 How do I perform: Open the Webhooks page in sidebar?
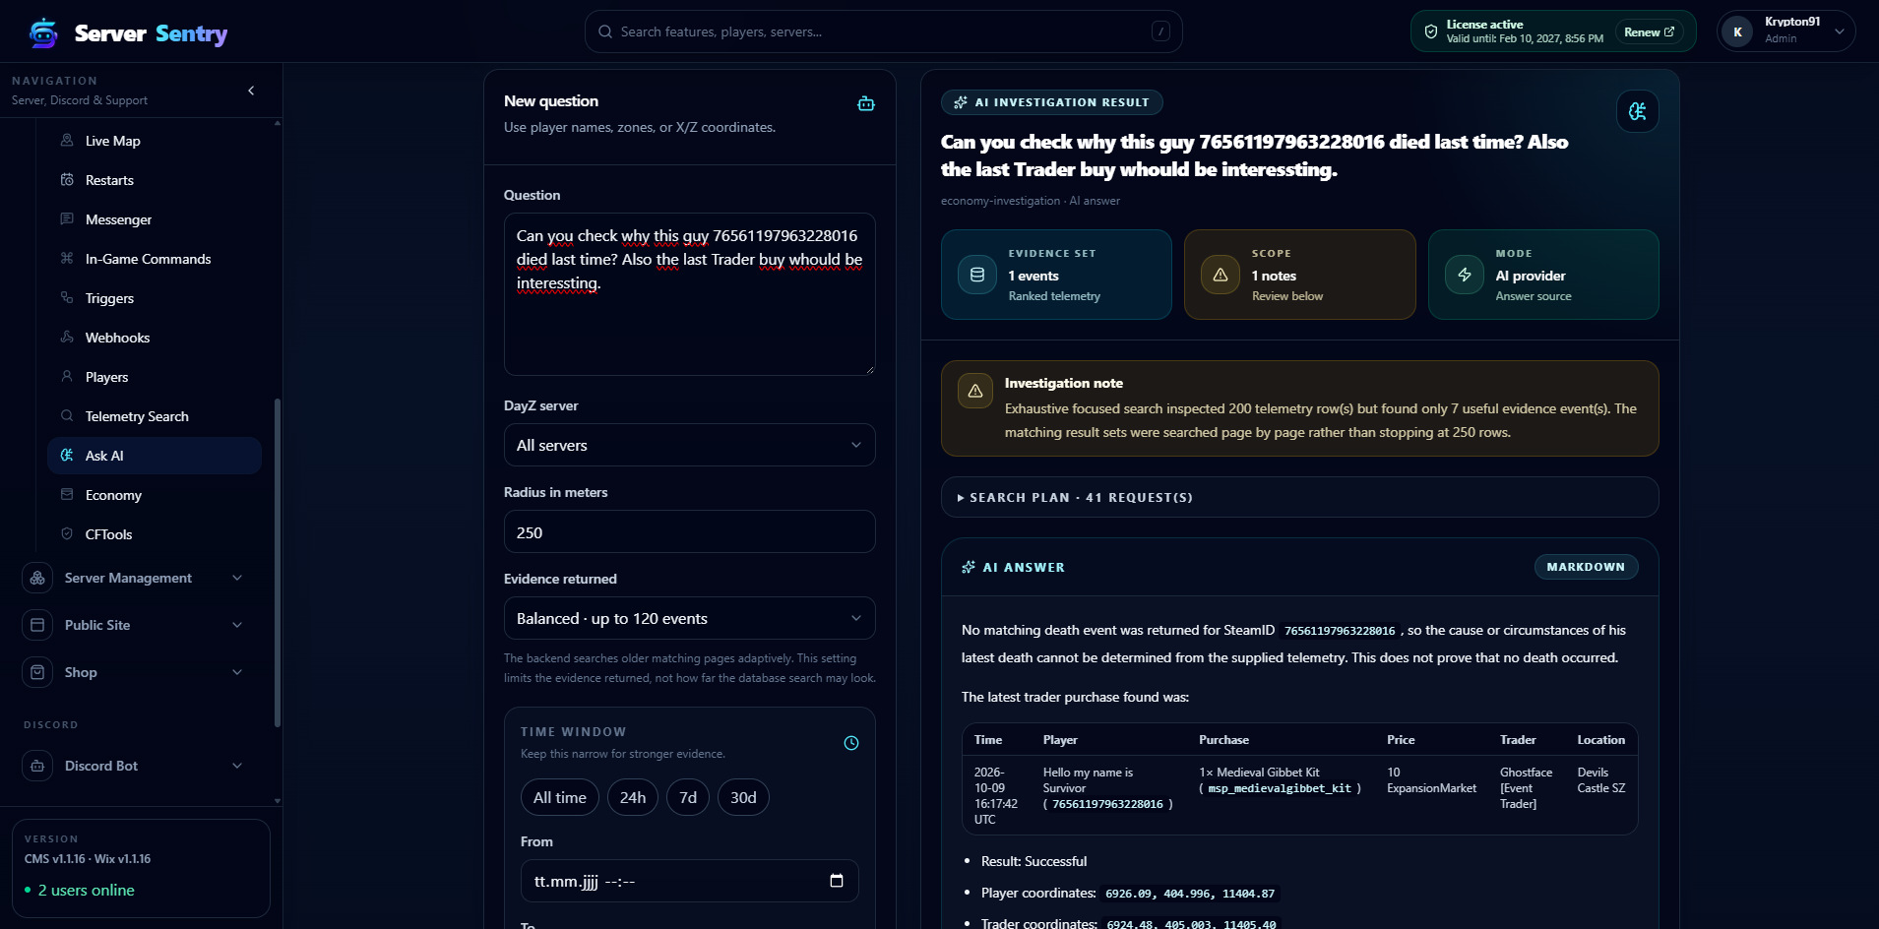click(x=155, y=338)
